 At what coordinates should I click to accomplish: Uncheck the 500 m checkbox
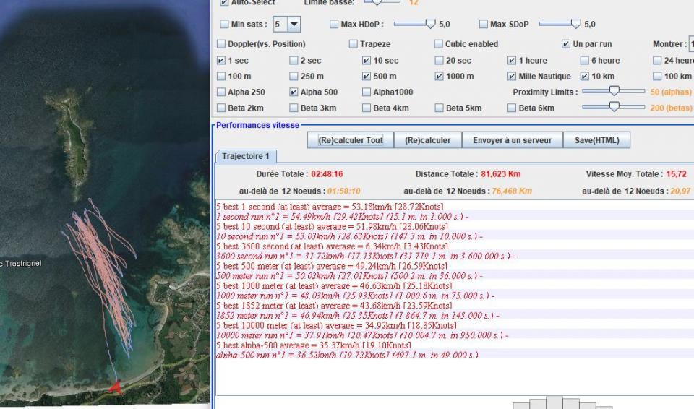coord(367,76)
